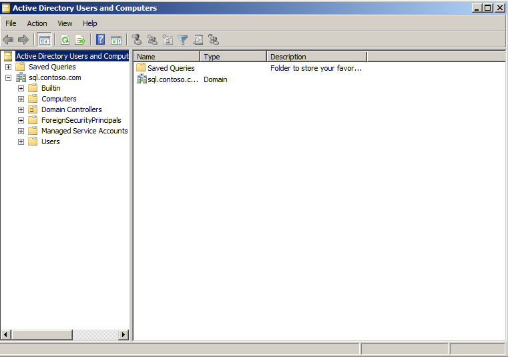The height and width of the screenshot is (357, 508).
Task: Create a new user with toolbar icon
Action: (137, 39)
